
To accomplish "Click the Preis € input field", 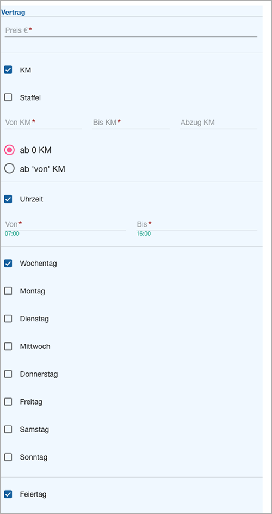I will [x=131, y=31].
